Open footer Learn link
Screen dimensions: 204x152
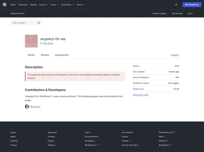point(87,132)
